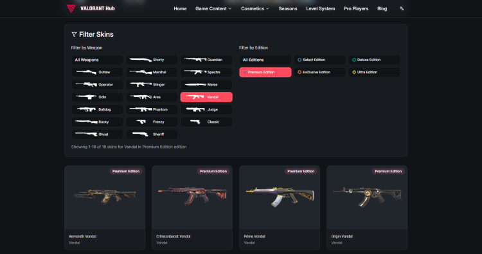Open the Pro Players page
This screenshot has width=482, height=254.
(356, 8)
